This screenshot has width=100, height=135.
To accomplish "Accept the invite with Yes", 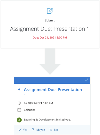I will pos(25,130).
